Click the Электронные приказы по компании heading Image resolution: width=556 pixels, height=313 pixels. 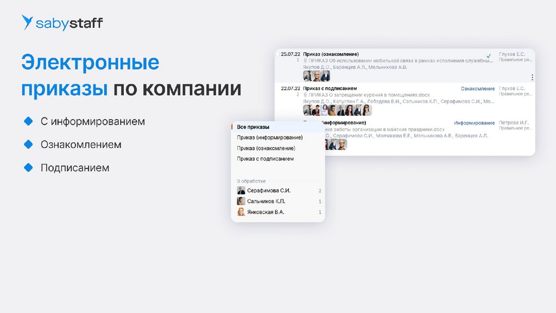click(131, 75)
